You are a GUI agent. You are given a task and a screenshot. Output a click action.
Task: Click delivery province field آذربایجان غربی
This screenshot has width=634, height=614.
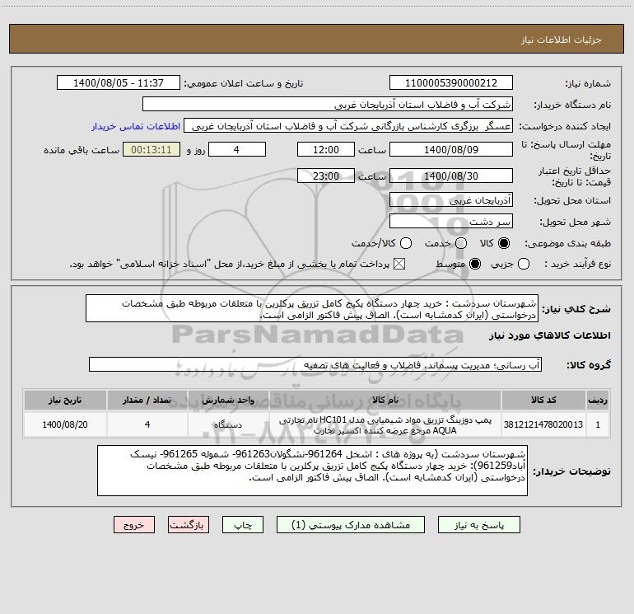451,200
